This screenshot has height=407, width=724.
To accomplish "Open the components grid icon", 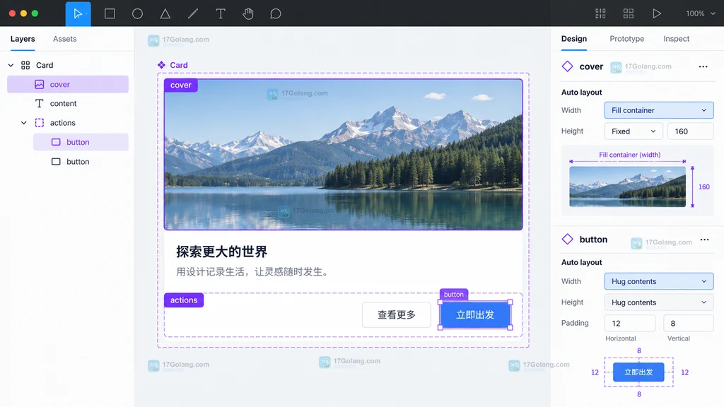I will pyautogui.click(x=629, y=13).
